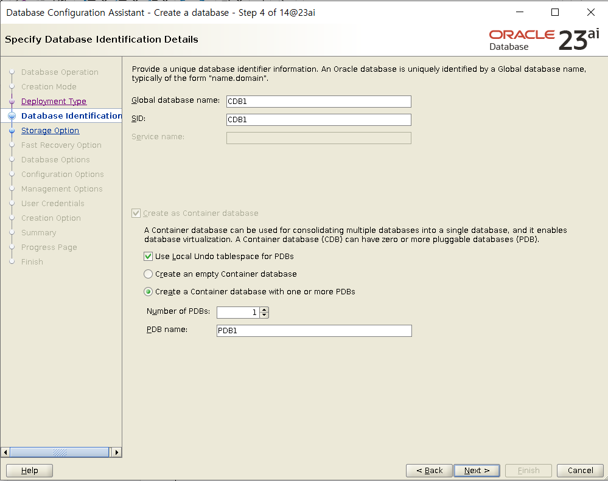Click the Deployment Type step bullet icon
608x481 pixels.
(x=12, y=101)
